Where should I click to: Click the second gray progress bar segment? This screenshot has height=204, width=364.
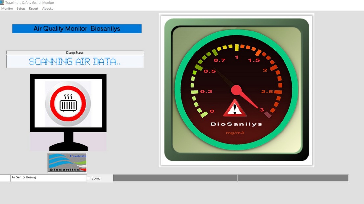point(292,178)
